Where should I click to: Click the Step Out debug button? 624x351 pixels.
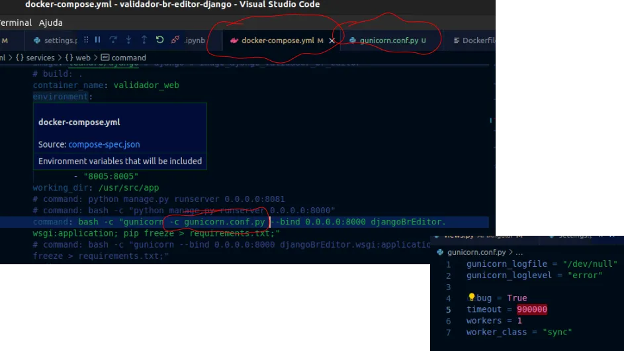tap(144, 40)
